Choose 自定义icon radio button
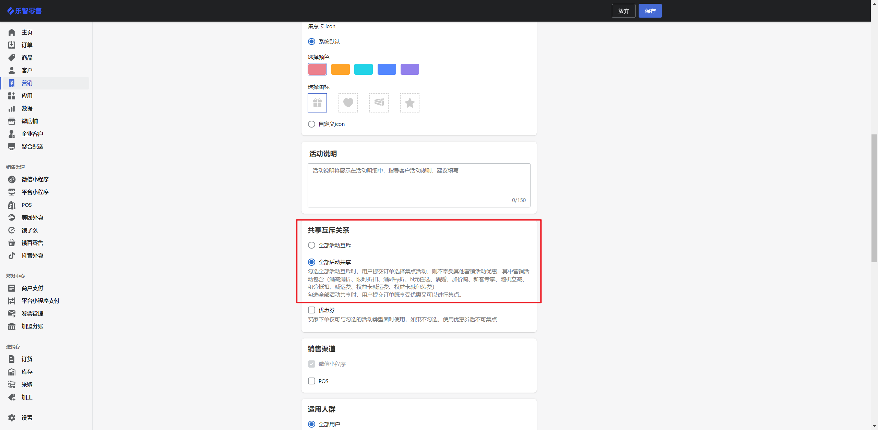878x430 pixels. (x=311, y=124)
